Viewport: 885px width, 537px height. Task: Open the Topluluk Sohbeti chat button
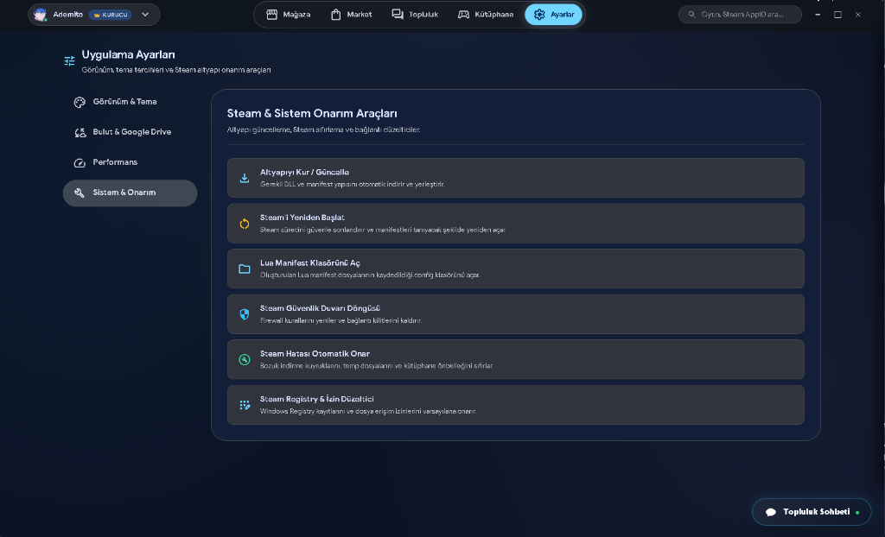[812, 512]
